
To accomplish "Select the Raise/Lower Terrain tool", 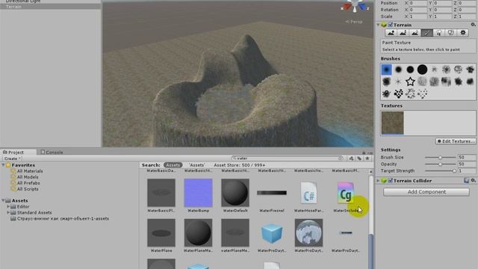I will (x=391, y=33).
